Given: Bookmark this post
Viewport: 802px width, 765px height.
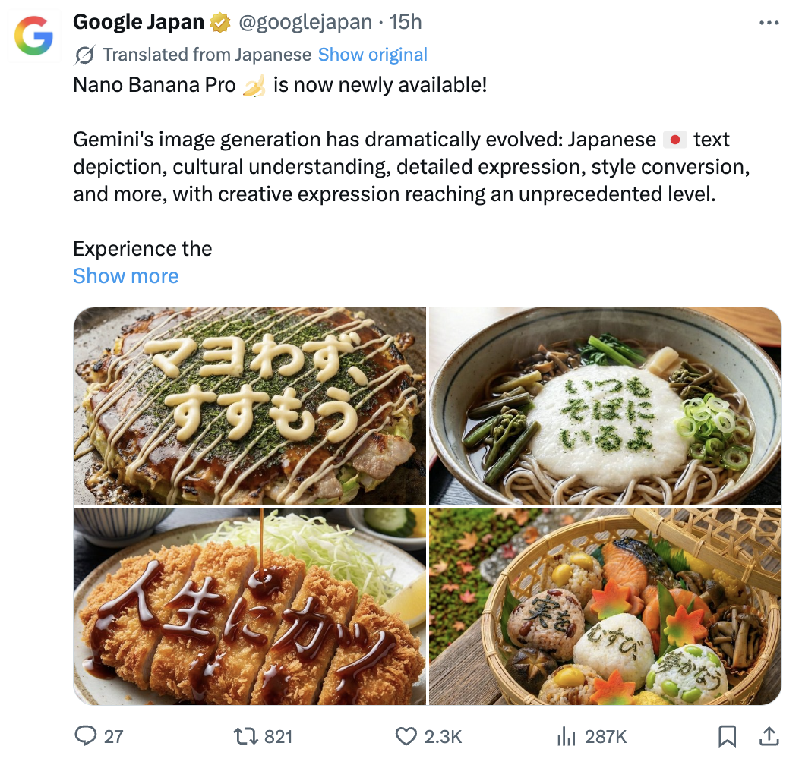Looking at the screenshot, I should (x=727, y=735).
